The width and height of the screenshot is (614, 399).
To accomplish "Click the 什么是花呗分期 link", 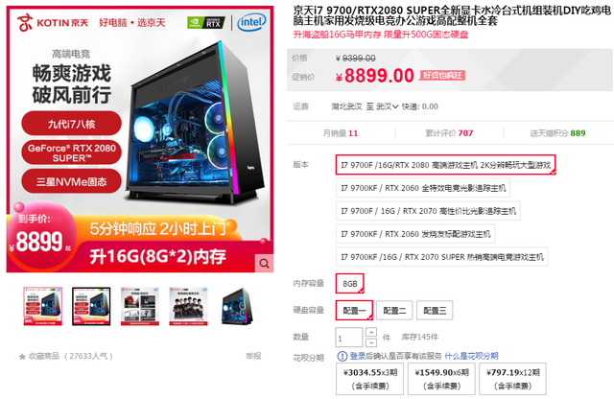I will 471,356.
